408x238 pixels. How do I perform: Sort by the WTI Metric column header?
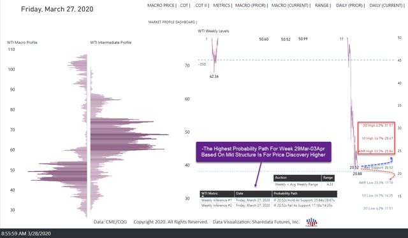(217, 193)
